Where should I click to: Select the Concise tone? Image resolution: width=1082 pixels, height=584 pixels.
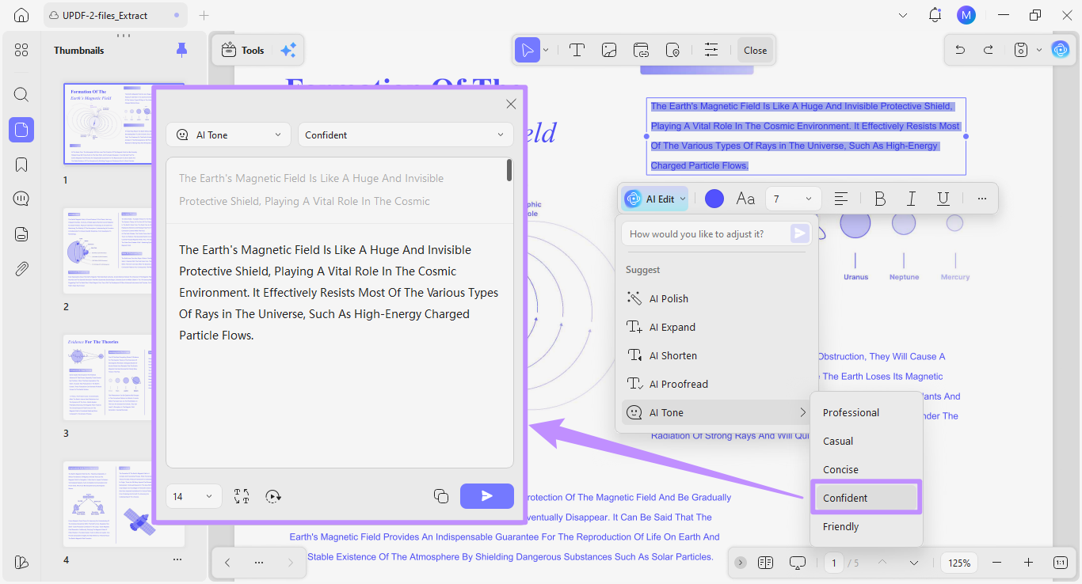[867, 469]
